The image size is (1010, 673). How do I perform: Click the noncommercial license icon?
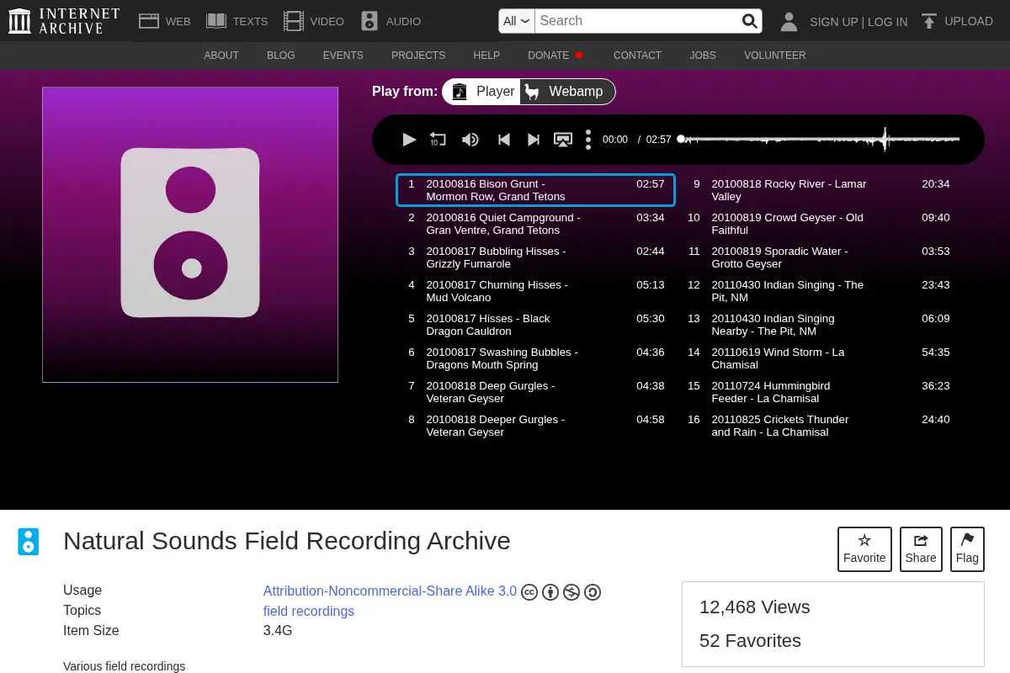[x=571, y=592]
